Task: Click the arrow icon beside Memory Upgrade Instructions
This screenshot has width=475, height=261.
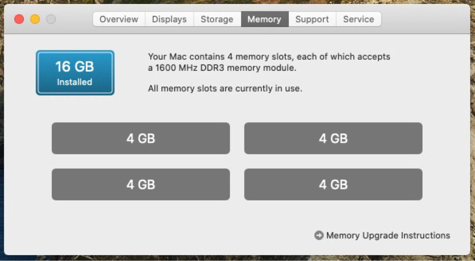Action: [x=319, y=235]
